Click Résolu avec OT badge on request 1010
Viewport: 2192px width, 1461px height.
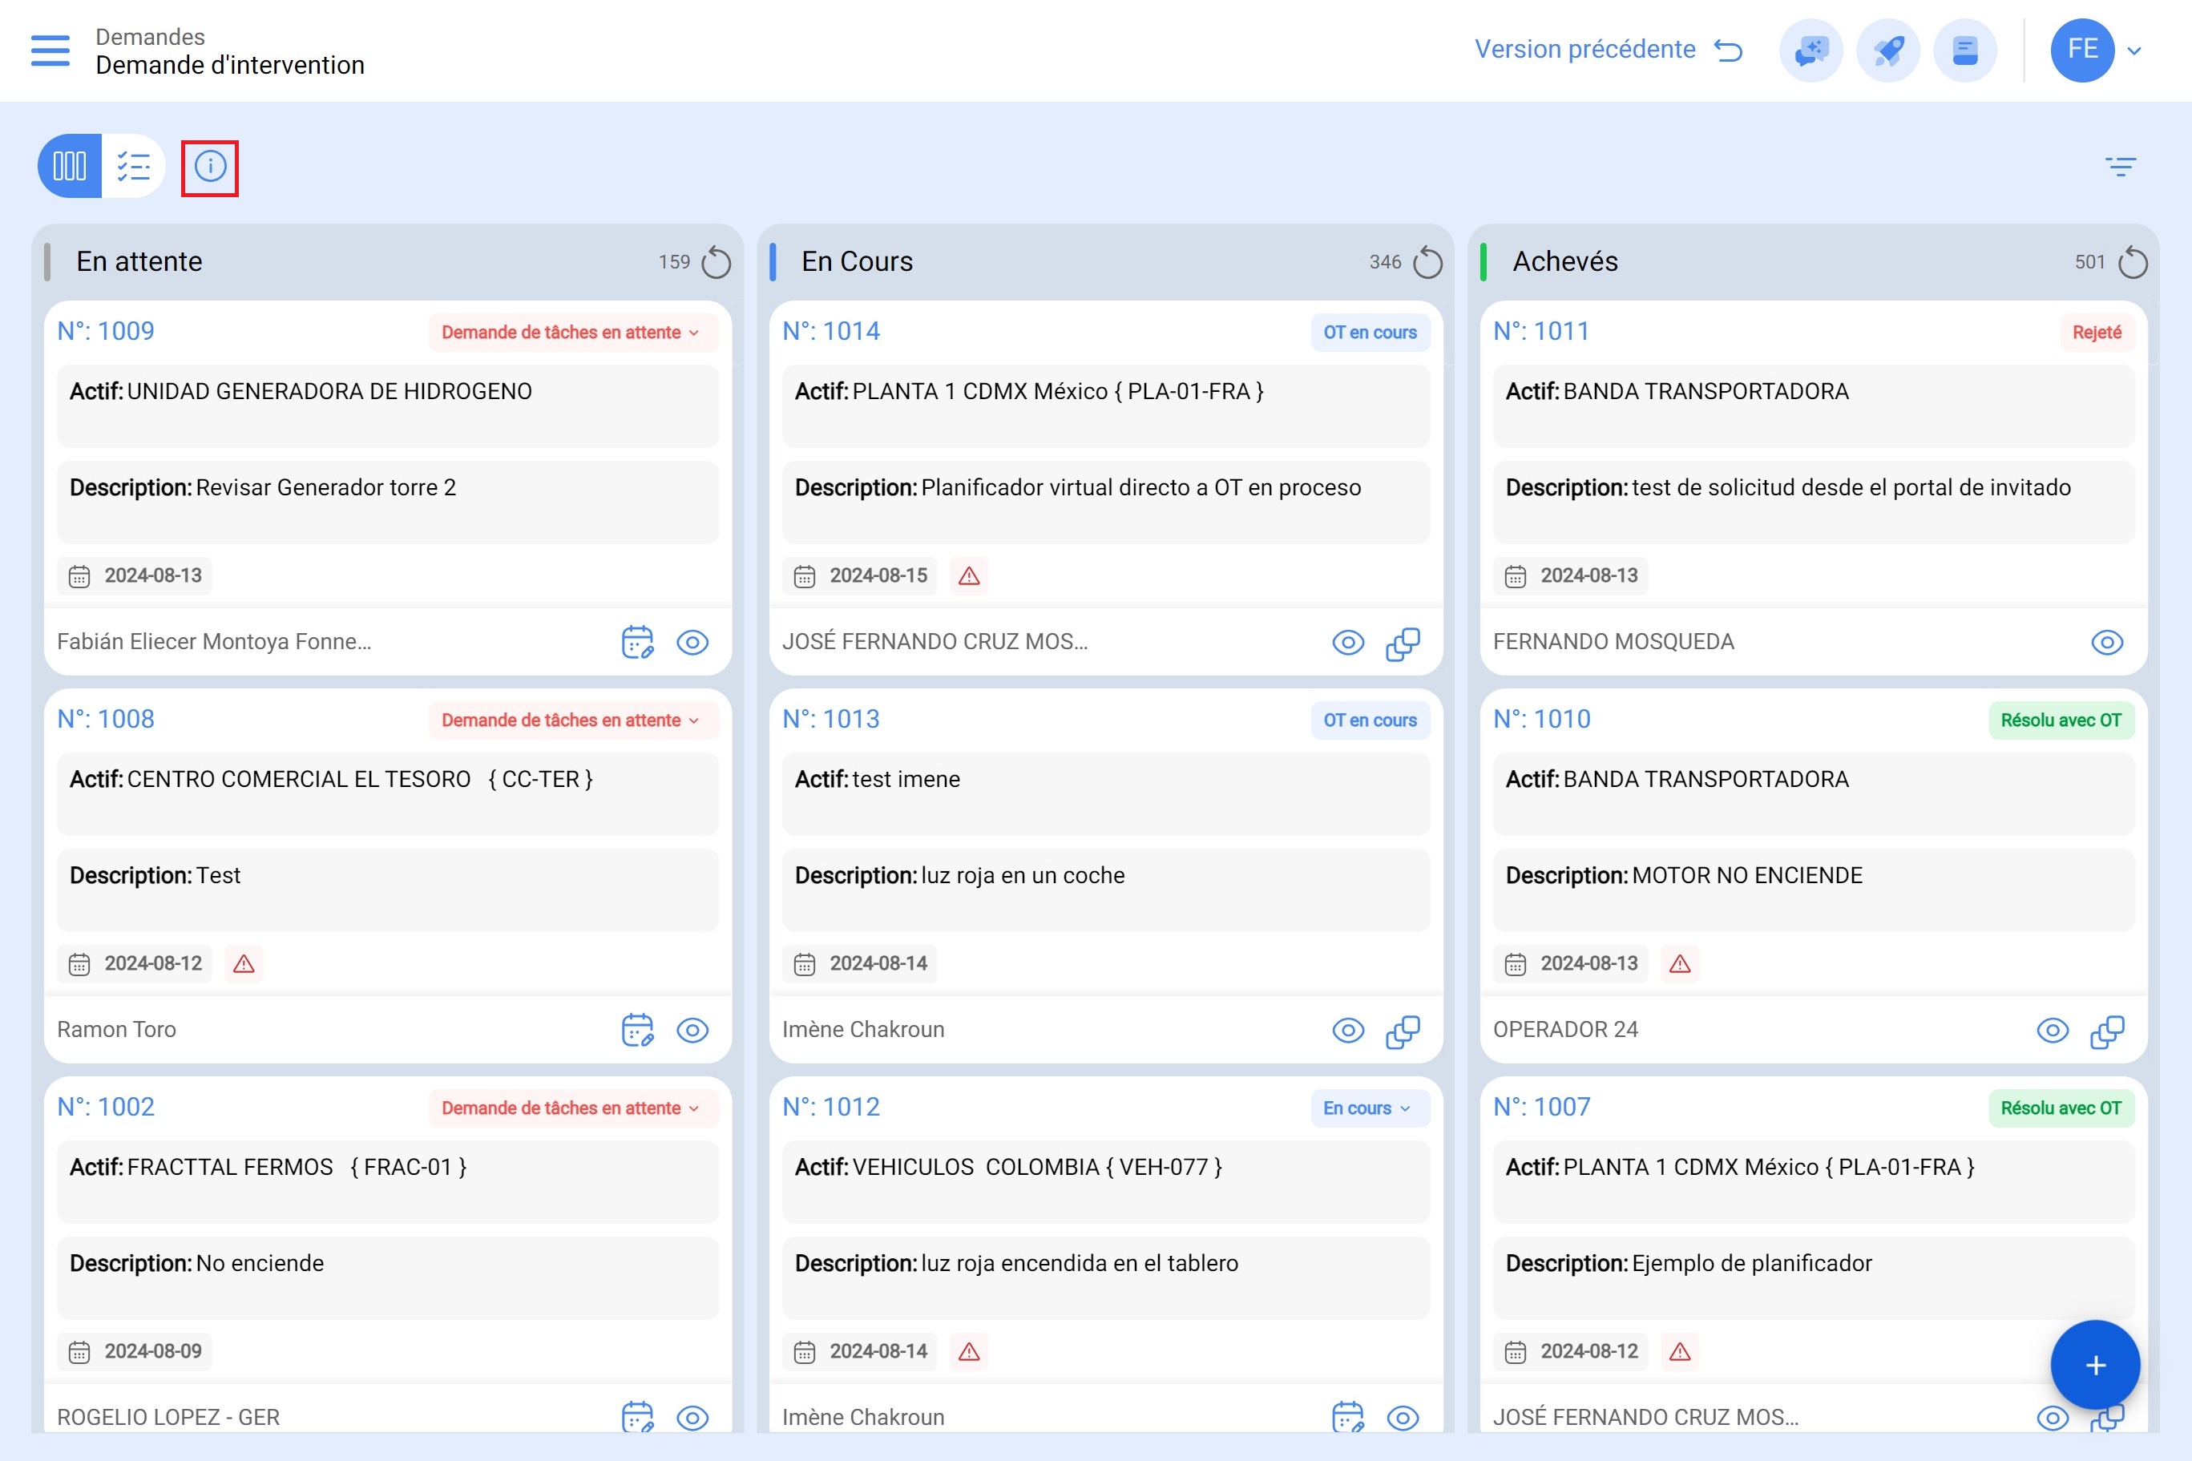2061,720
